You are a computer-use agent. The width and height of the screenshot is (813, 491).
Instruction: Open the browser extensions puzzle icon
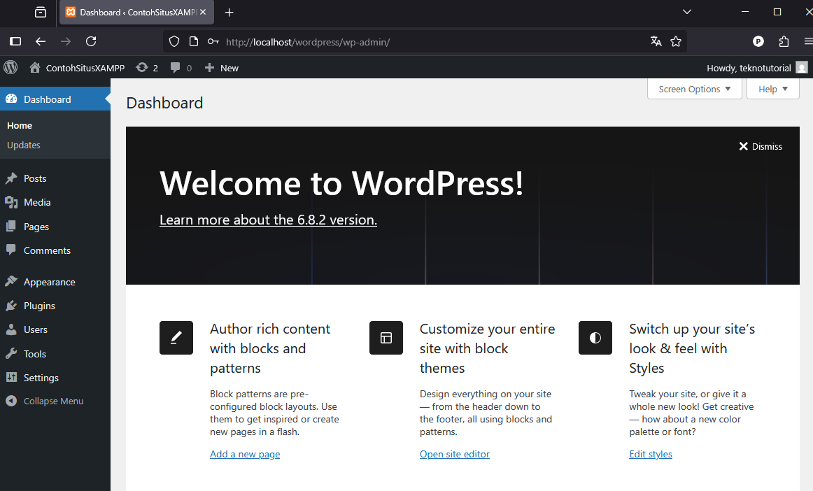(x=784, y=41)
